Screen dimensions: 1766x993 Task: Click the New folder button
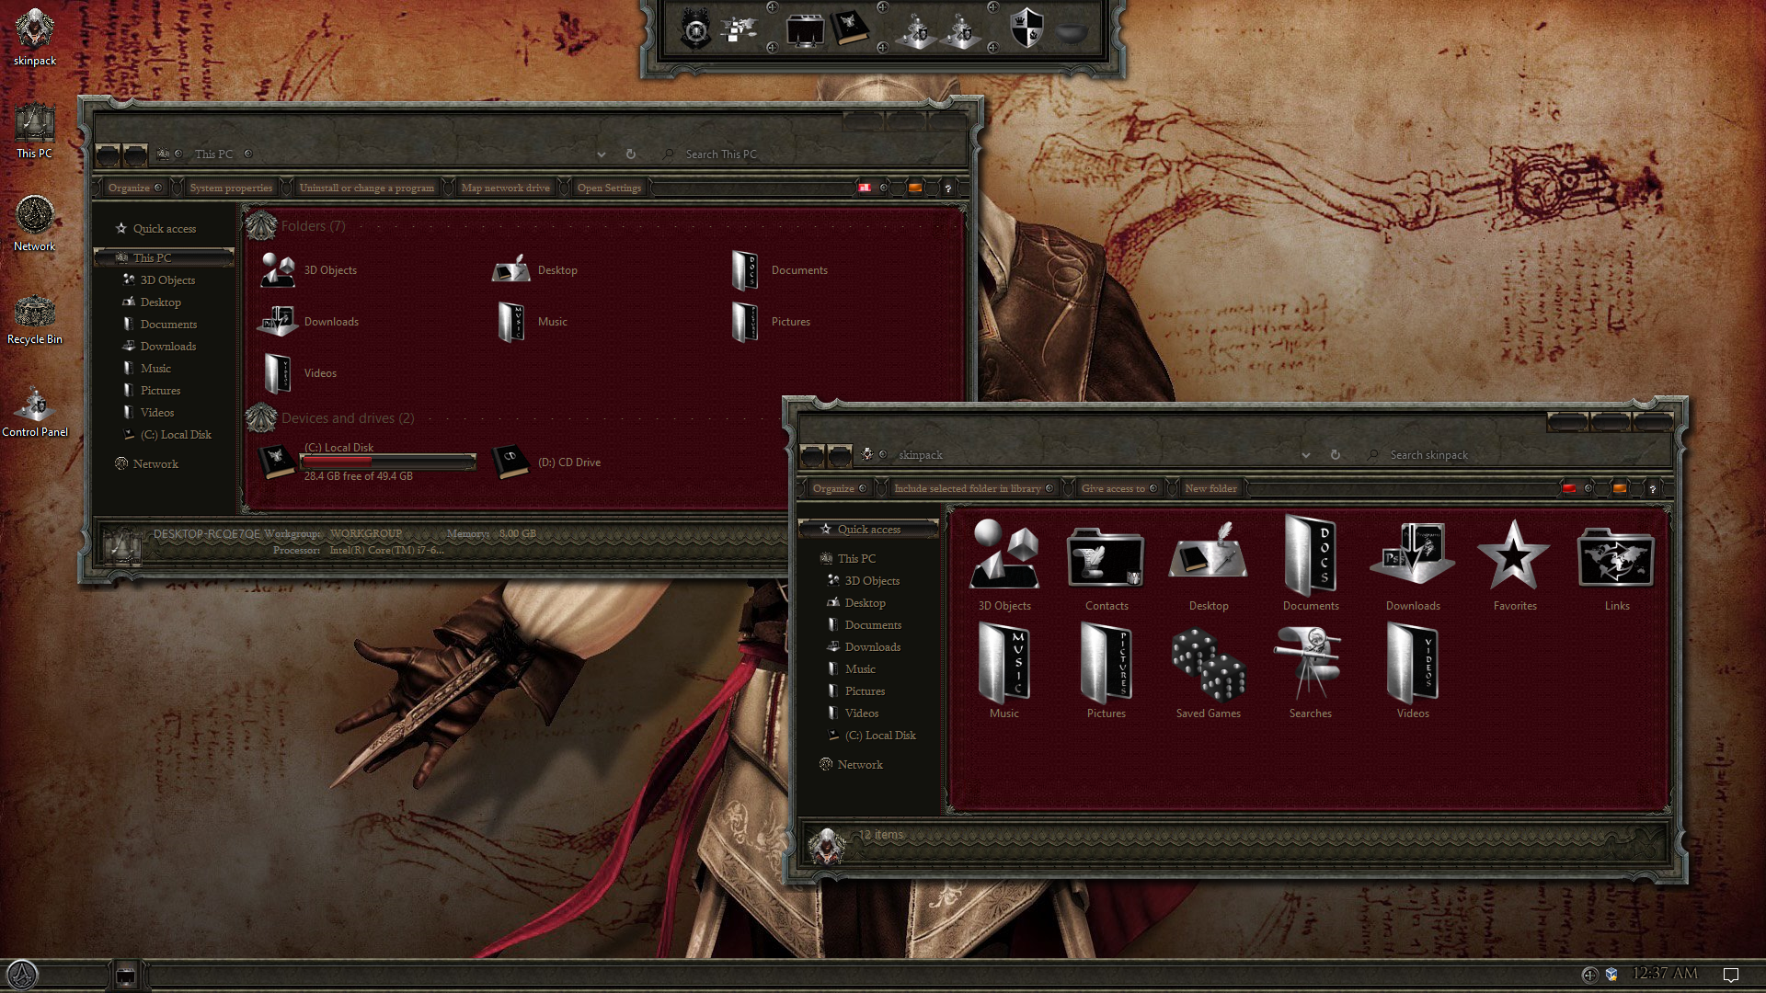coord(1210,488)
